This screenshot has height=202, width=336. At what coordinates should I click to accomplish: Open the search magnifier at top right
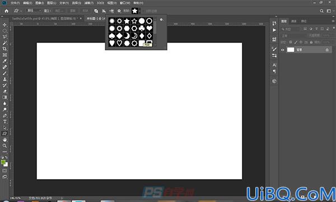click(x=321, y=11)
